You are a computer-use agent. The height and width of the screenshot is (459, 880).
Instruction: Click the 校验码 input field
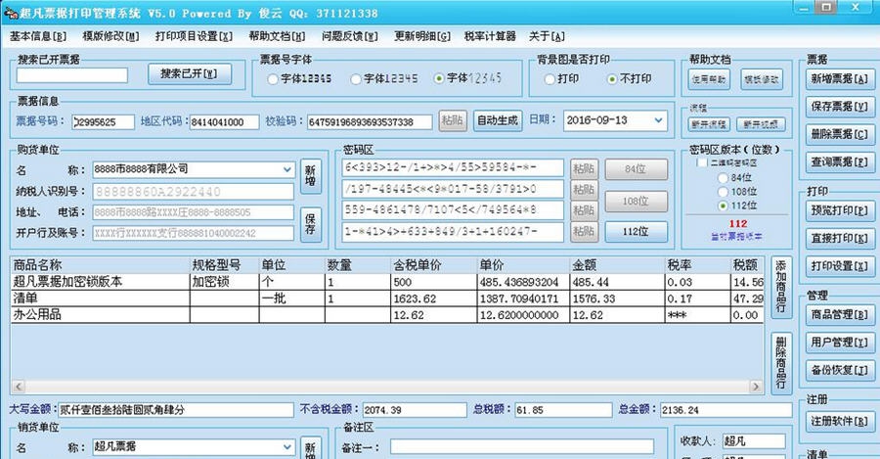[x=370, y=122]
